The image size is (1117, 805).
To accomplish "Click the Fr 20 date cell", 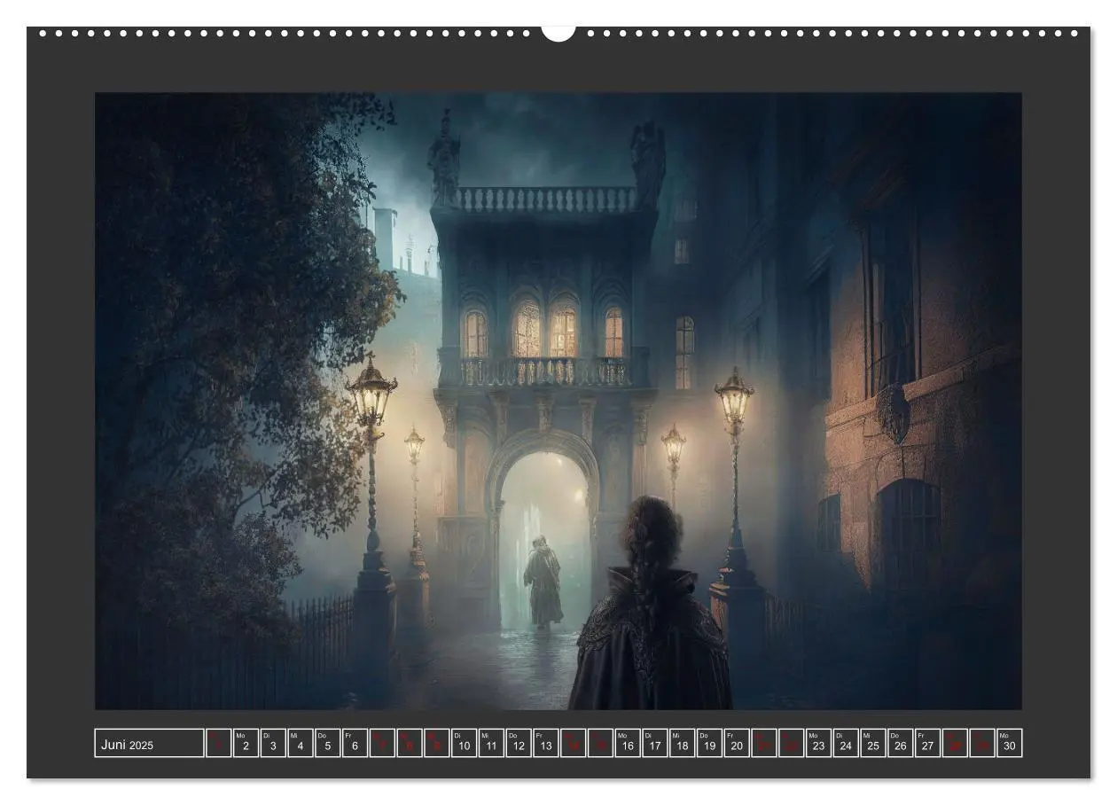I will [x=737, y=743].
